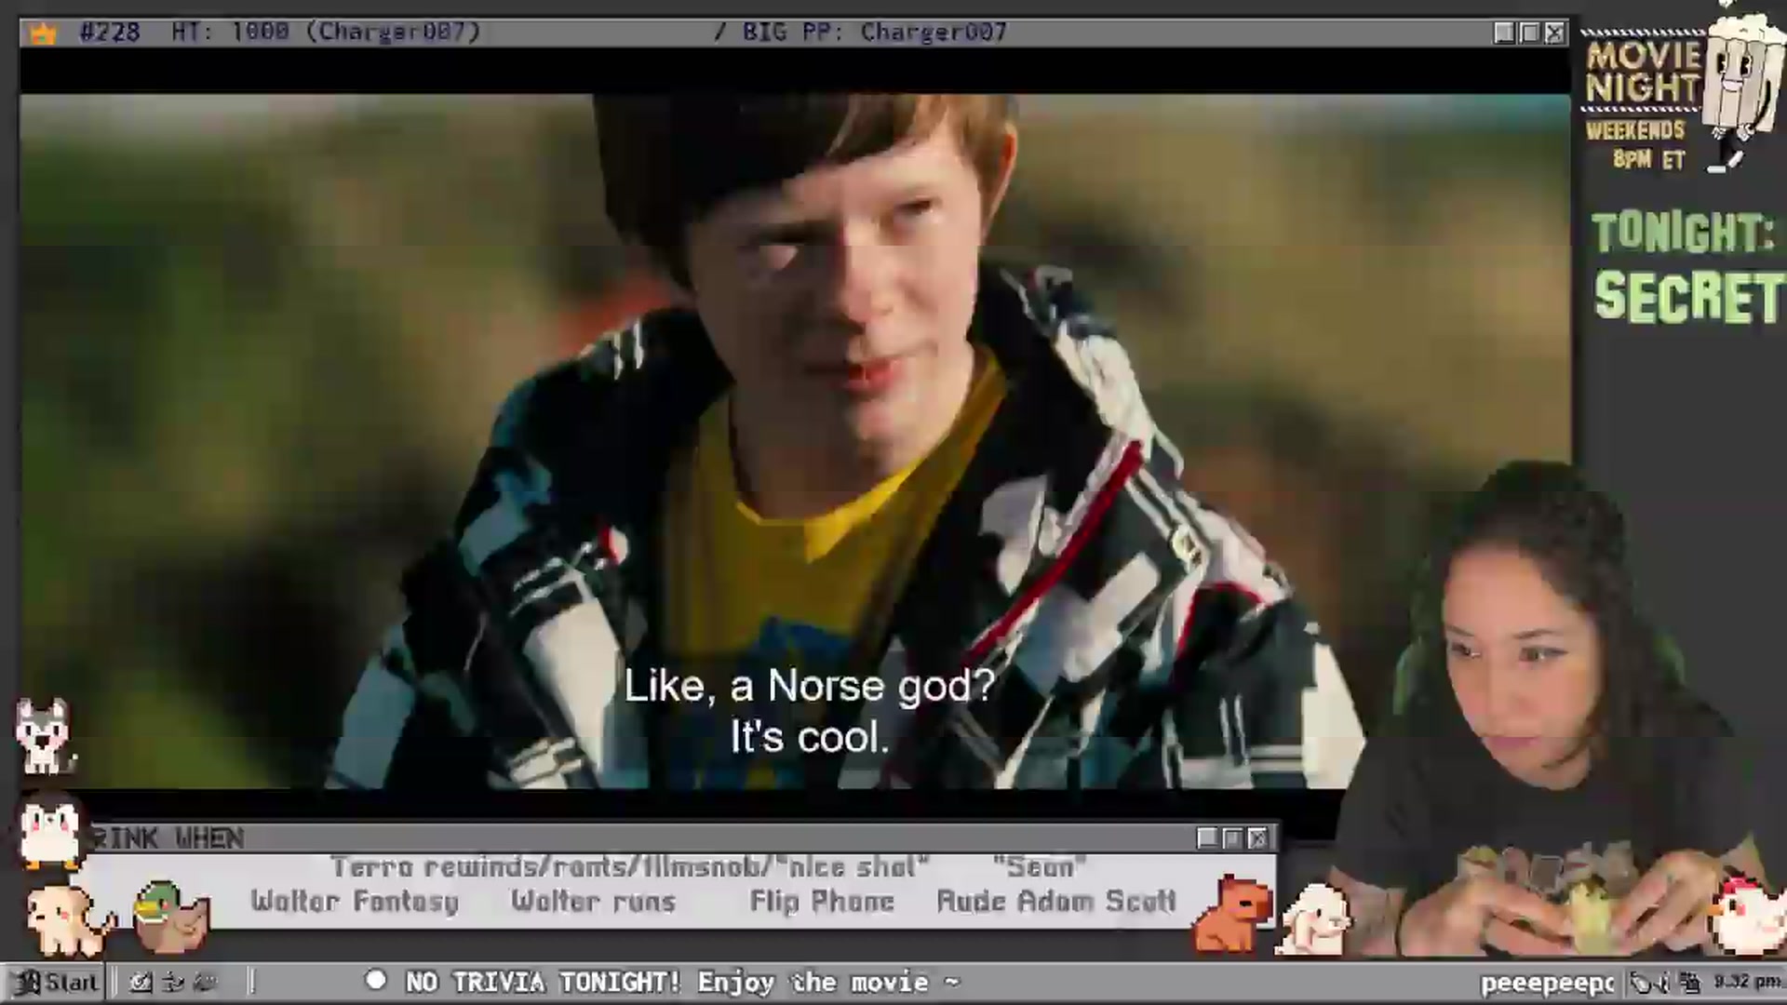Minimize the DRINK WHEN window

1207,838
